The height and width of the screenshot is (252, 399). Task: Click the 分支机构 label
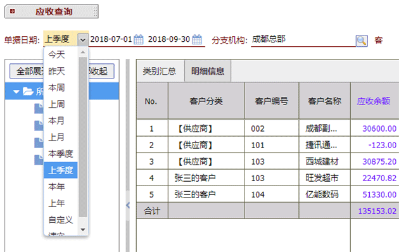point(230,40)
